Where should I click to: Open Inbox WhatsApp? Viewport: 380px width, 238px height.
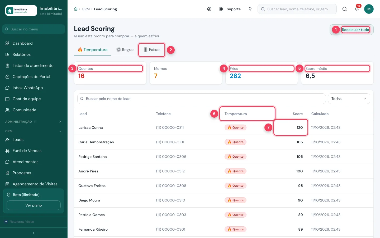[34, 88]
